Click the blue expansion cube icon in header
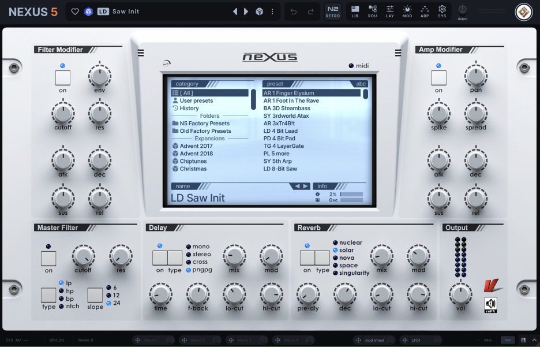Image resolution: width=540 pixels, height=347 pixels. [88, 12]
